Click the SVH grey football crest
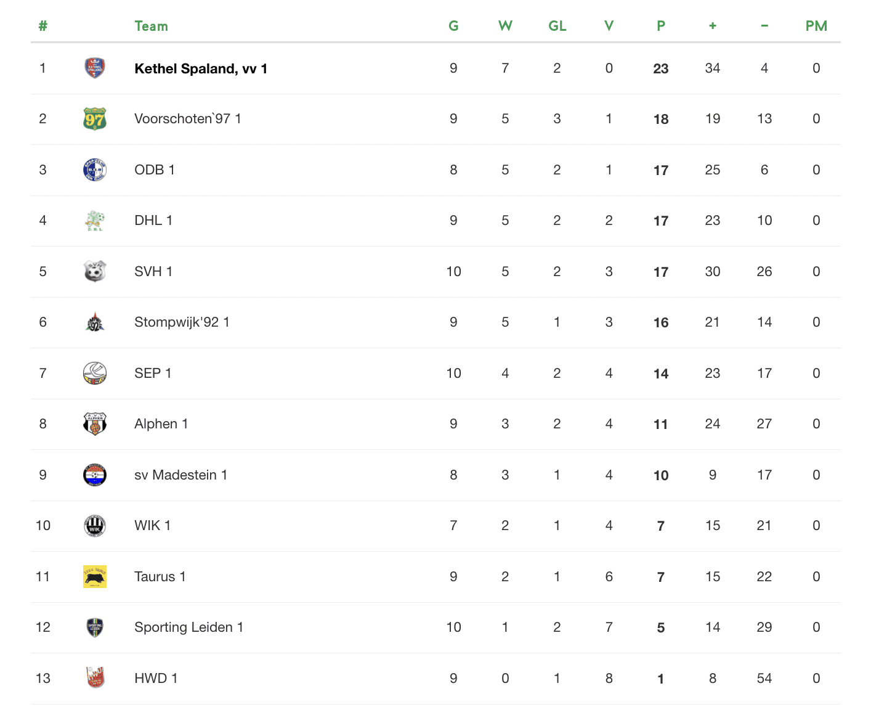Image resolution: width=871 pixels, height=715 pixels. coord(95,271)
